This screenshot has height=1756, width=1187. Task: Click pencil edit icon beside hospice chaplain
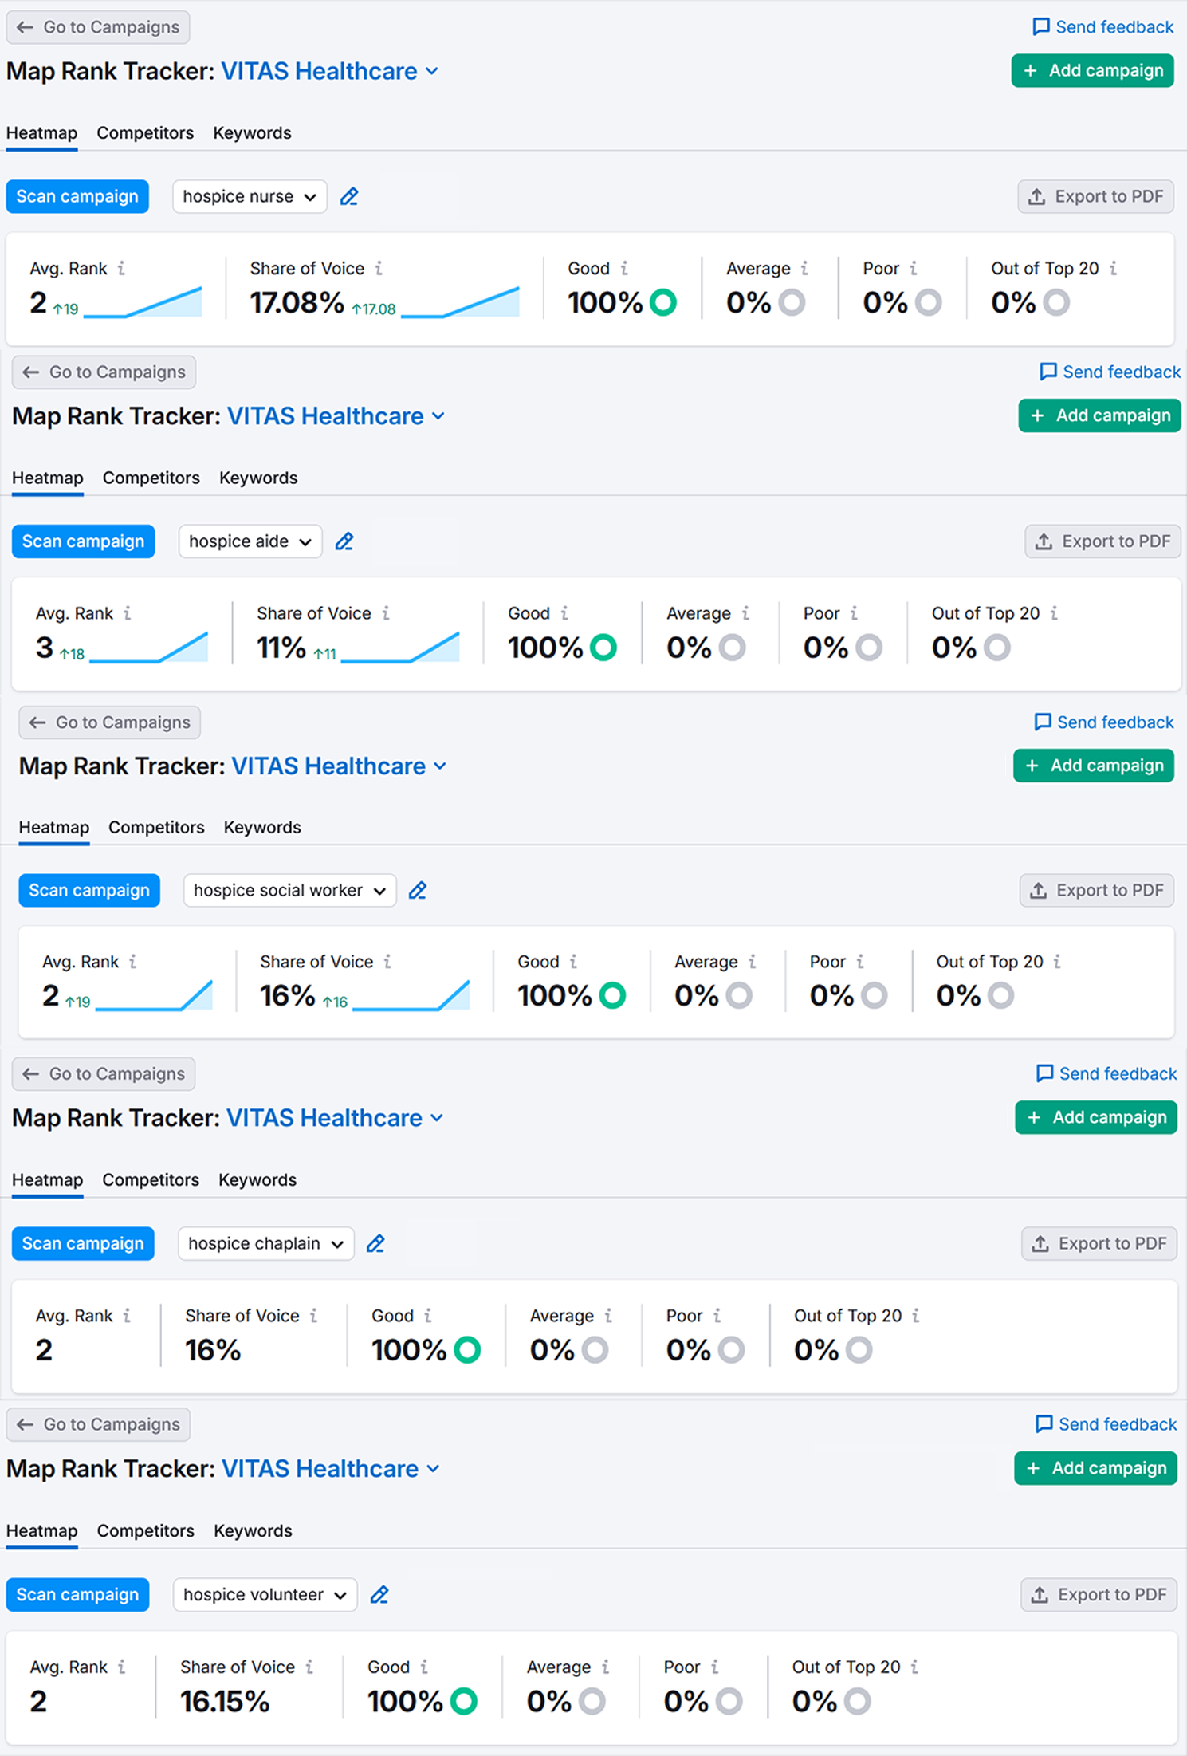(x=375, y=1244)
